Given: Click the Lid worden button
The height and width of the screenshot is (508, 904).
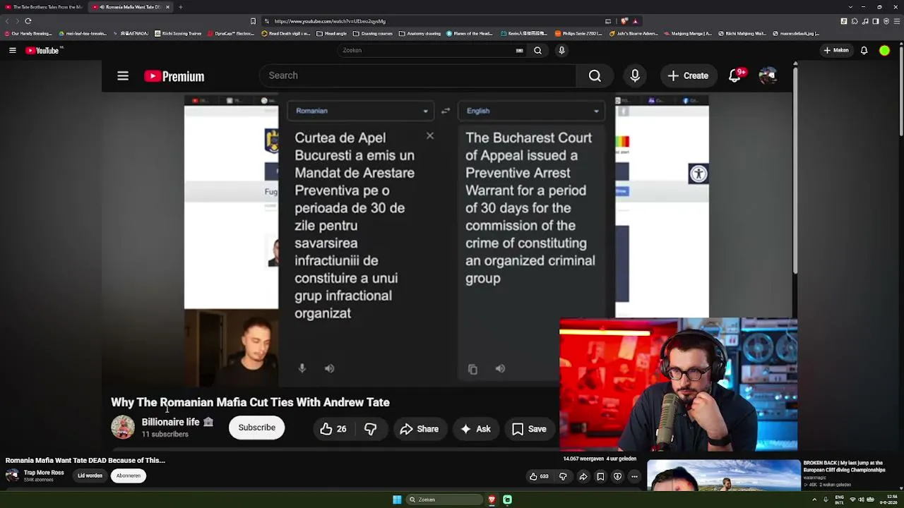Looking at the screenshot, I should pyautogui.click(x=90, y=476).
